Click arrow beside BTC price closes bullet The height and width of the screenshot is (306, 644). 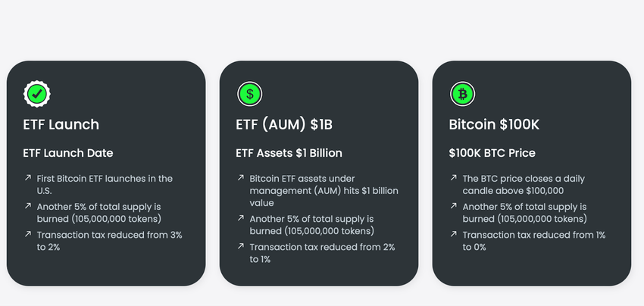pyautogui.click(x=453, y=178)
